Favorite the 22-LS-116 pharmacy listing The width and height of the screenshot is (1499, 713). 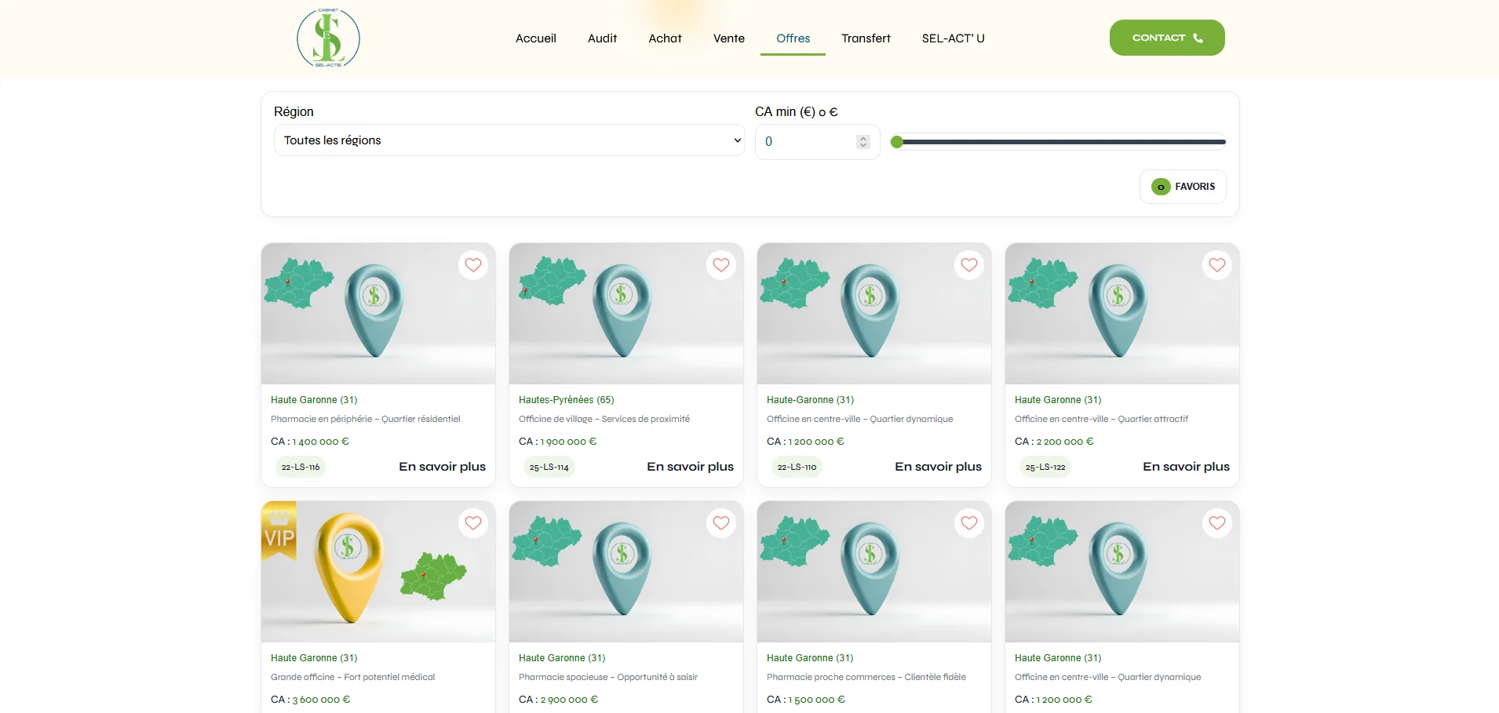(x=473, y=265)
